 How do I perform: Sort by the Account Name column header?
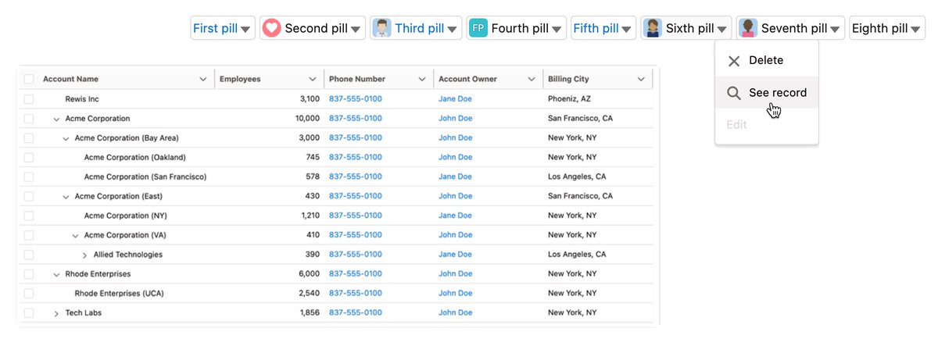tap(70, 79)
